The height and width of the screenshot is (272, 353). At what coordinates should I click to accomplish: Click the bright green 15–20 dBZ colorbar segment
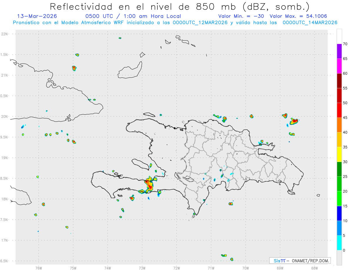point(339,199)
